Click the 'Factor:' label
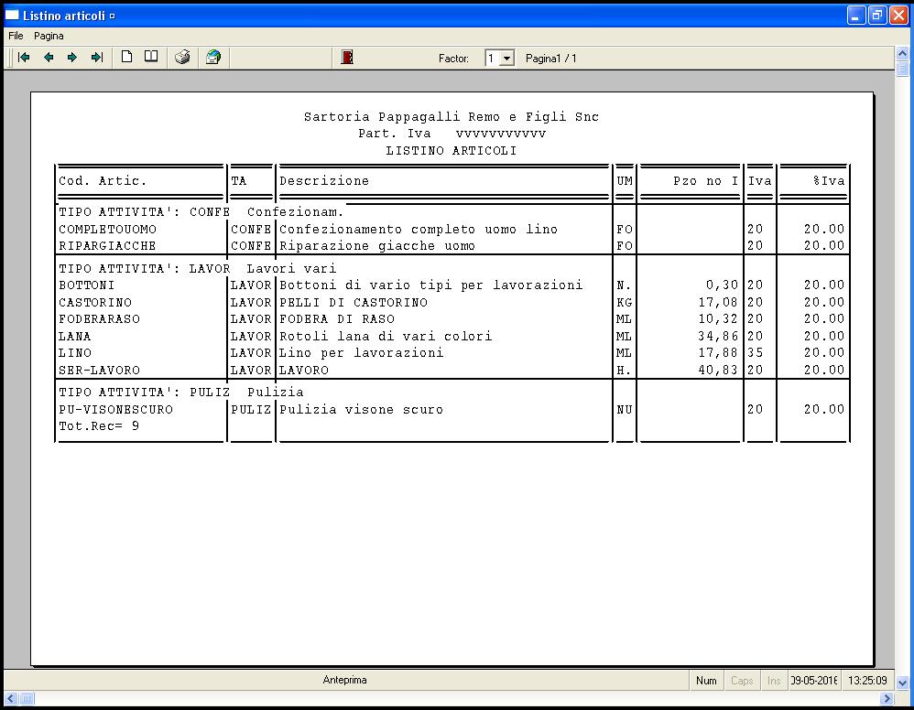 [453, 59]
